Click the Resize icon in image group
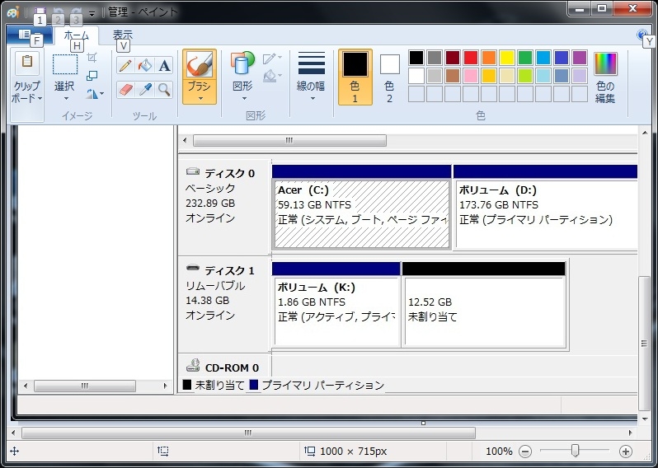Image resolution: width=658 pixels, height=468 pixels. pos(92,76)
